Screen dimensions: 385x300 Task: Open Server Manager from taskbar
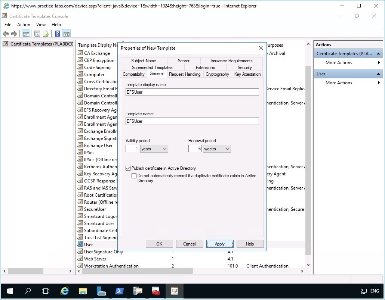click(x=101, y=291)
